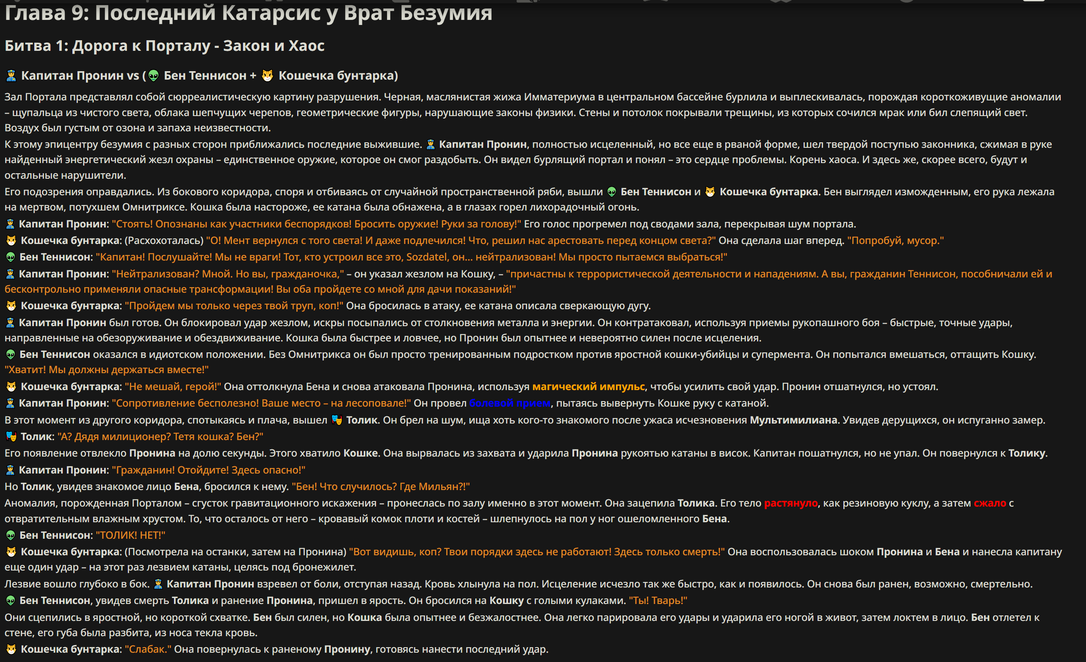This screenshot has width=1086, height=662.
Task: Click police emoji on the 'Нейтрализован? Мной.' line
Action: (x=10, y=274)
